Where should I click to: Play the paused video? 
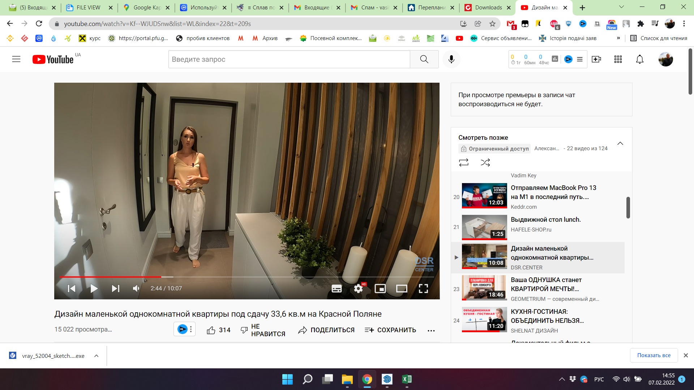(94, 289)
